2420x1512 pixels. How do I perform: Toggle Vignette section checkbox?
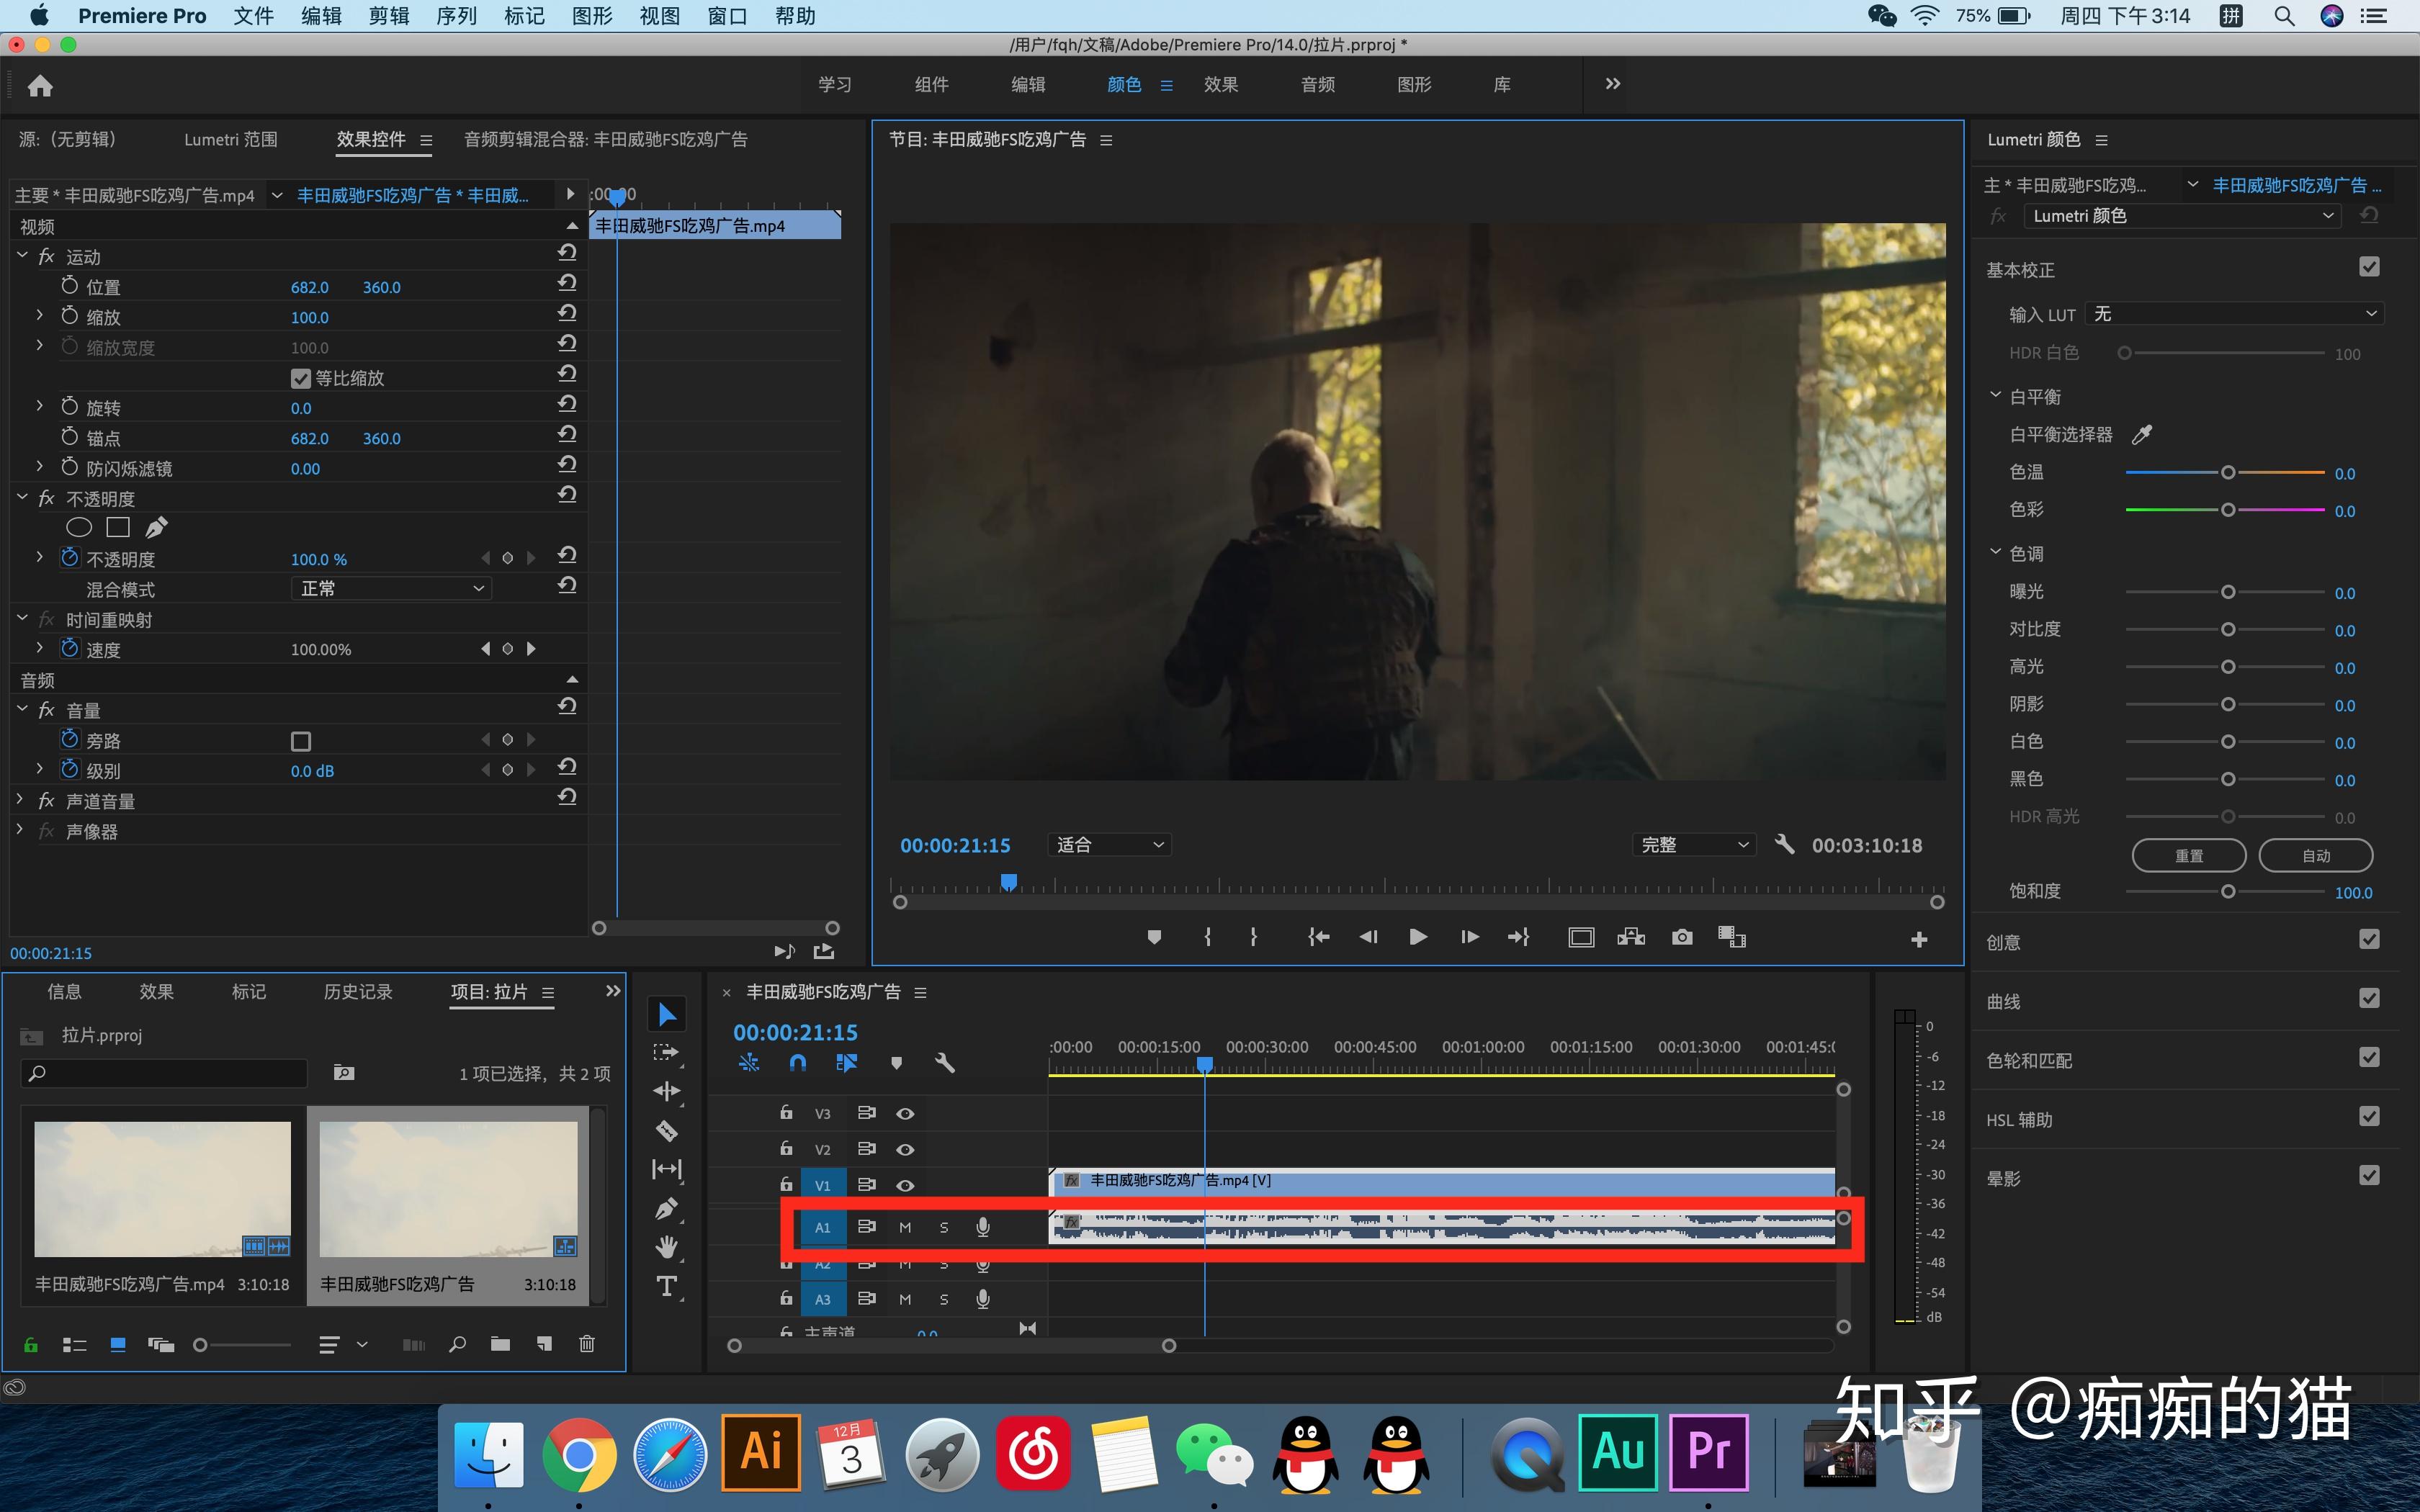2369,1175
